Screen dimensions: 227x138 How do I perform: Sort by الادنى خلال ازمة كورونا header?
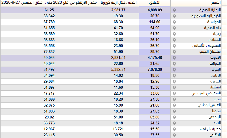[x=119, y=3]
